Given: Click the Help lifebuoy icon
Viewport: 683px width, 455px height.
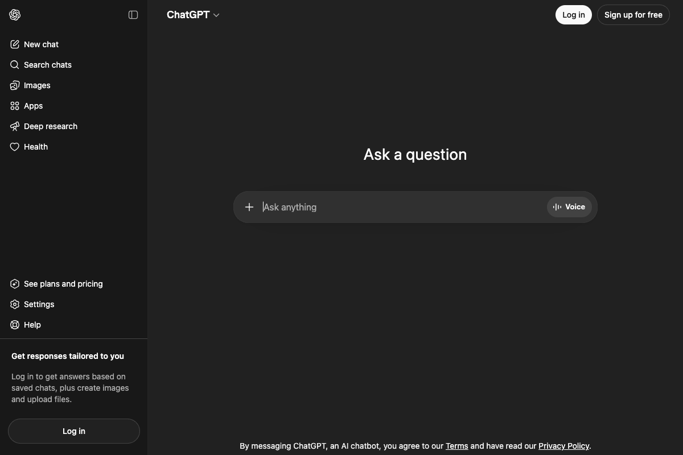Looking at the screenshot, I should click(15, 325).
